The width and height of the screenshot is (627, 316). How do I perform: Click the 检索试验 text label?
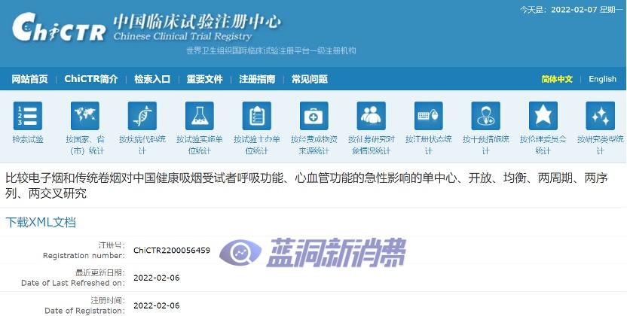pos(28,139)
